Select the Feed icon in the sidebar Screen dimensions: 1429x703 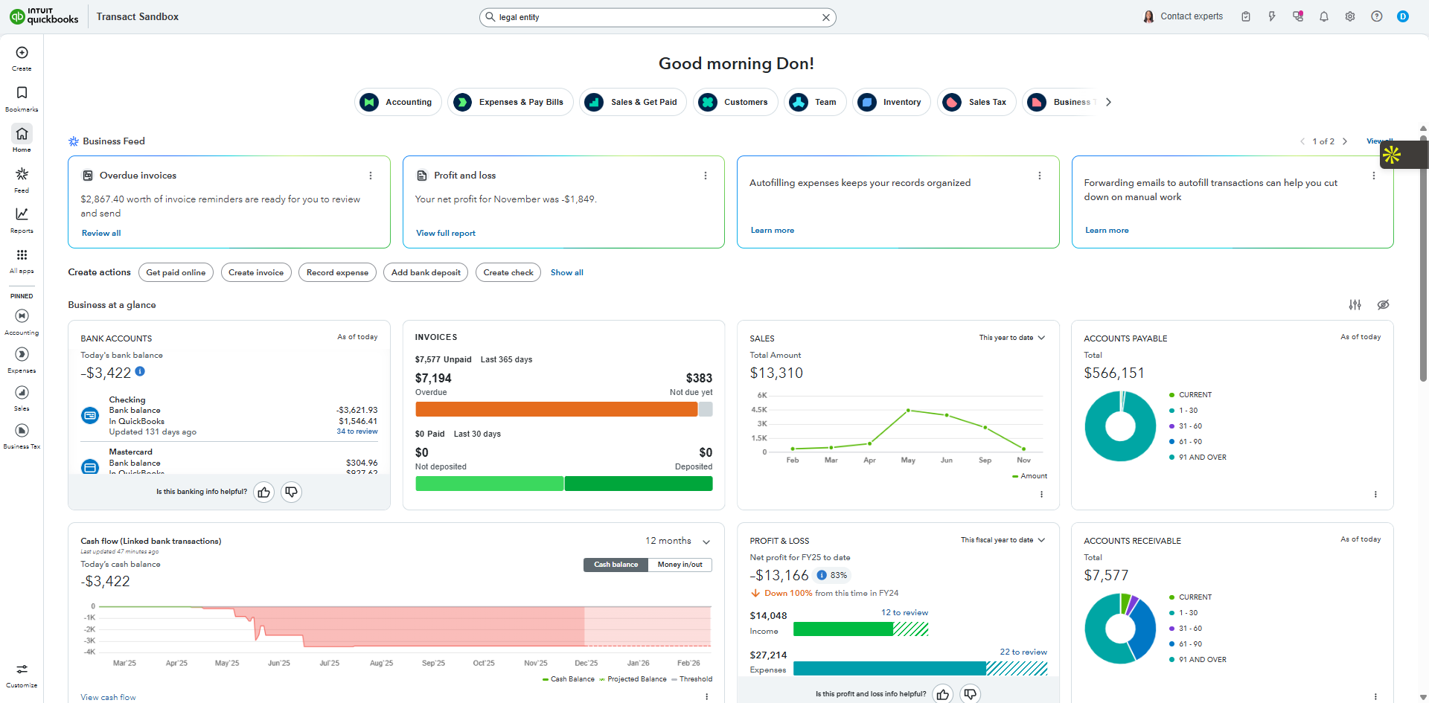(22, 176)
